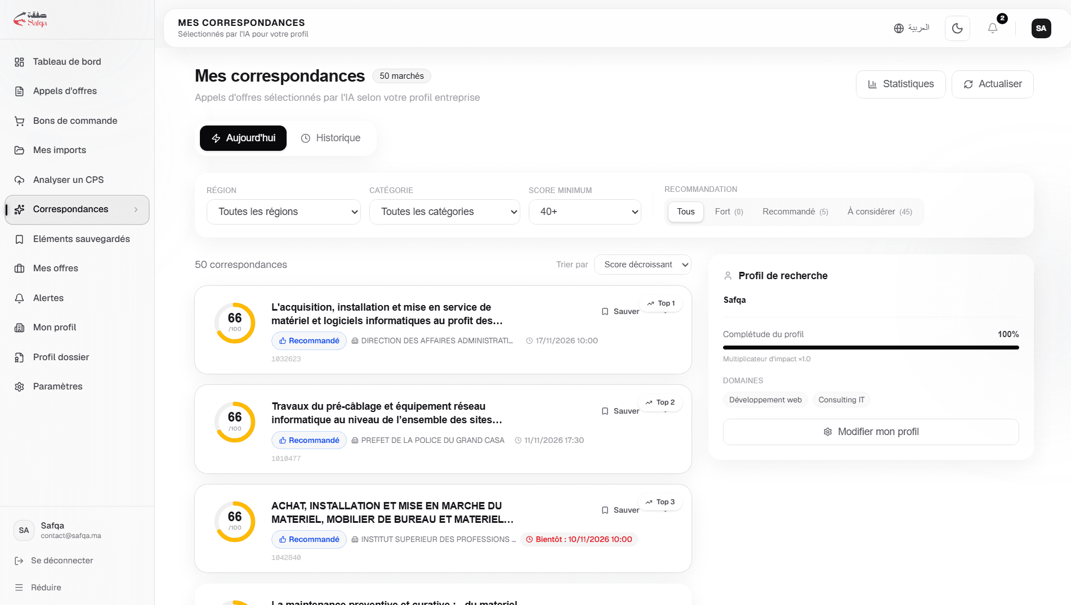This screenshot has width=1071, height=605.
Task: Open Analyser un CPS
Action: coord(77,180)
